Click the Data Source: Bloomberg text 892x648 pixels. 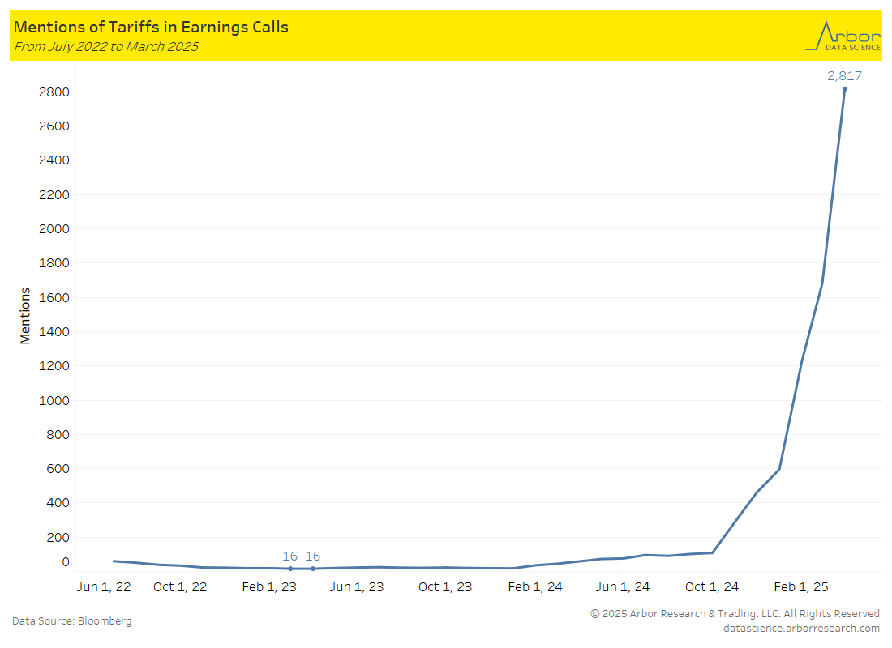[71, 621]
